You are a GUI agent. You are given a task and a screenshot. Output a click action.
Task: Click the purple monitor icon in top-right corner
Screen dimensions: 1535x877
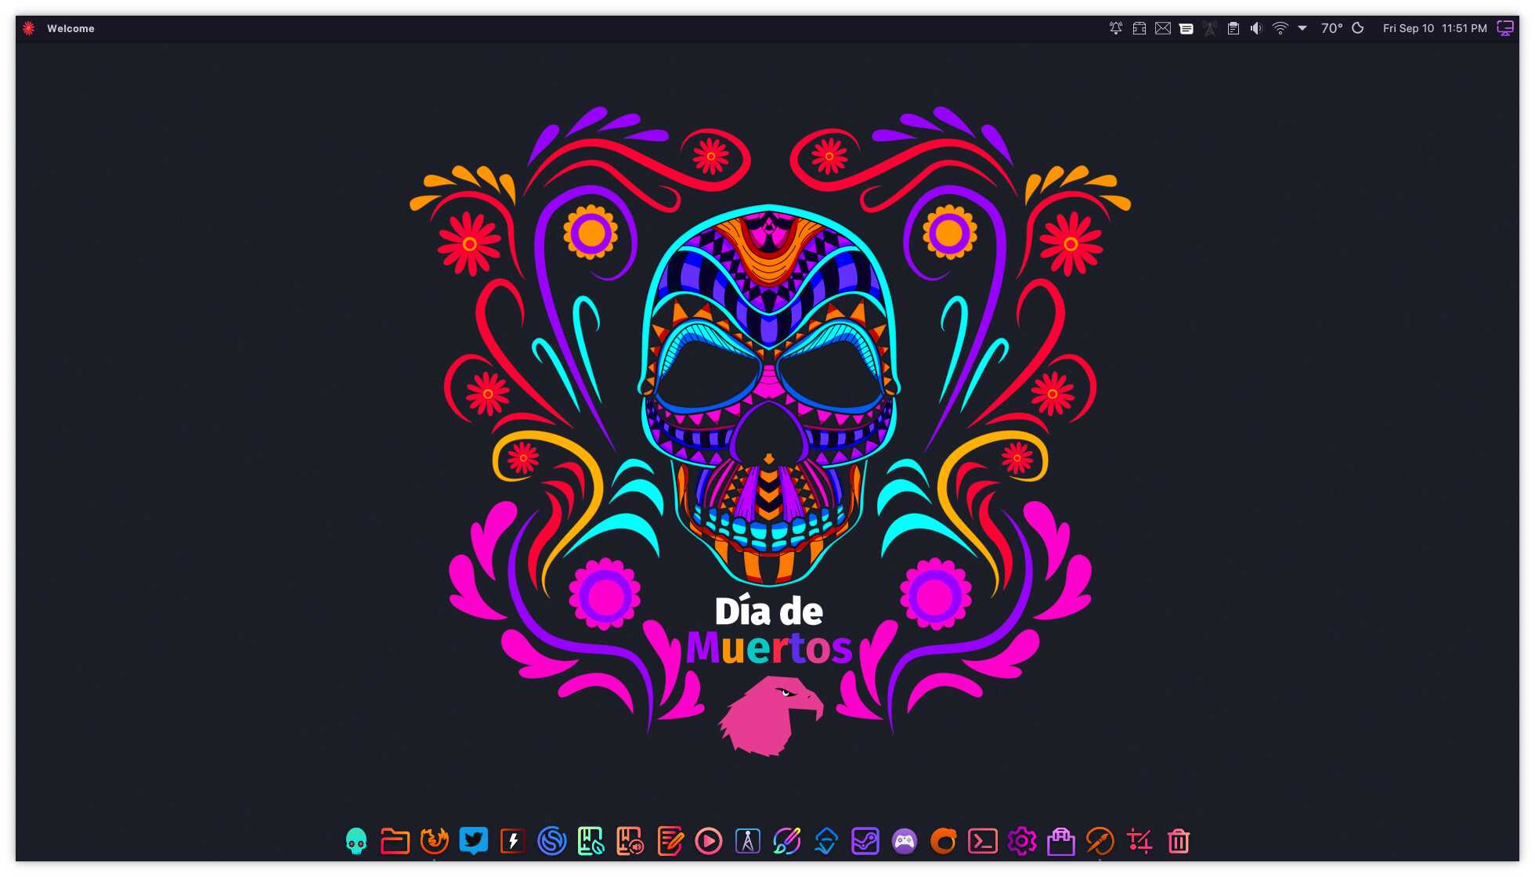coord(1505,28)
